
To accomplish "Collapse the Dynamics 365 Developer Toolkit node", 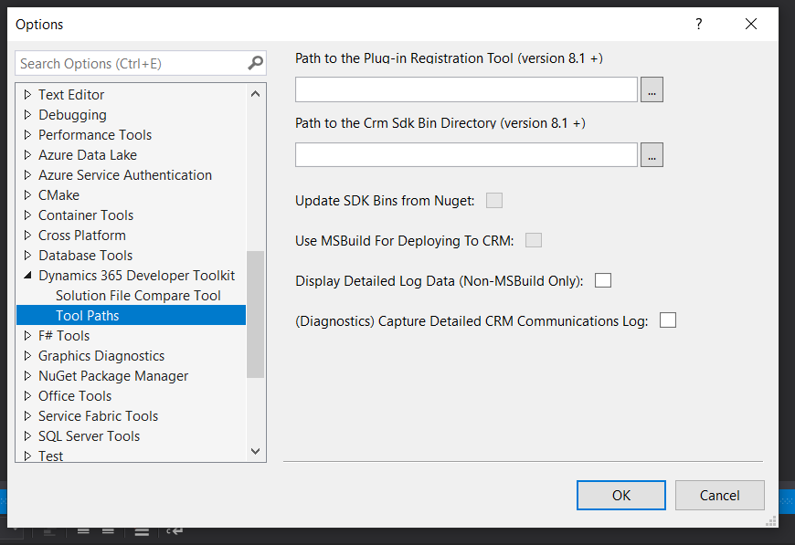I will 28,276.
